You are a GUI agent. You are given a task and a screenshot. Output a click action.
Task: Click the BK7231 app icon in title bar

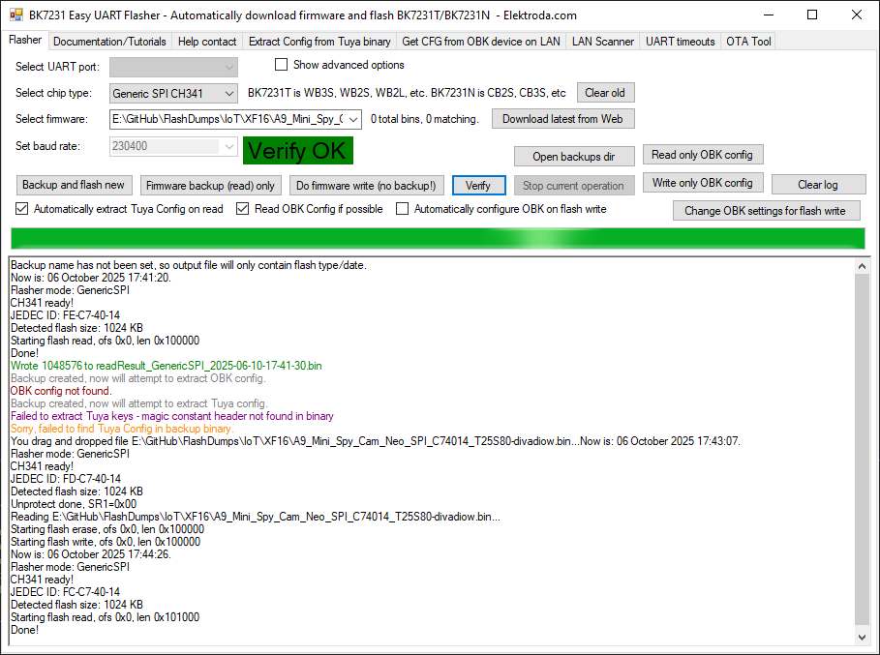15,15
